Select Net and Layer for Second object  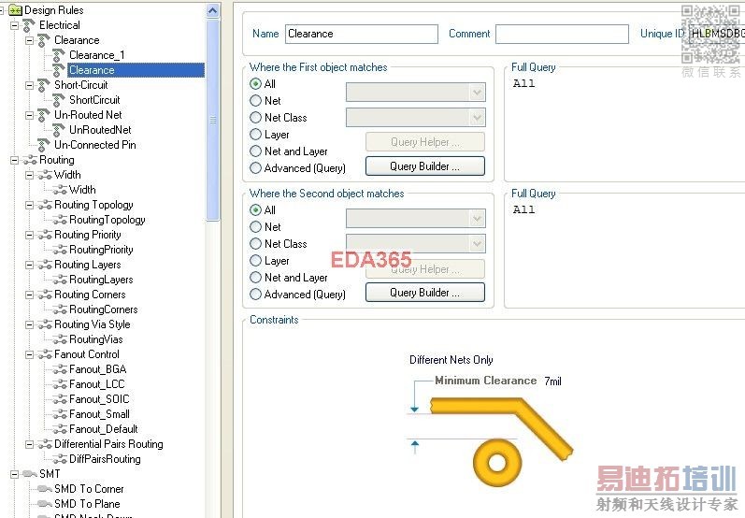click(255, 278)
